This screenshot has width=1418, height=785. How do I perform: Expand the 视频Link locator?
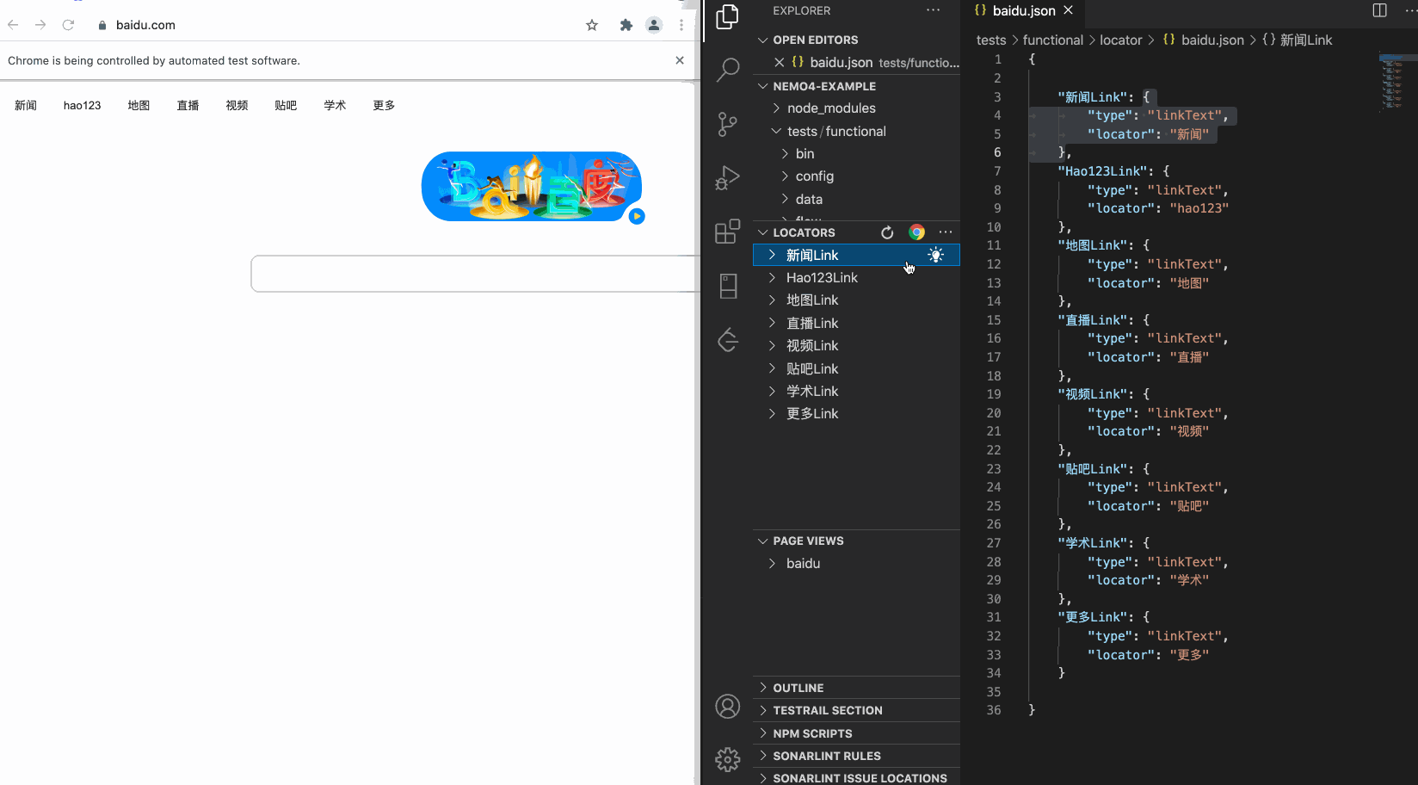coord(772,345)
